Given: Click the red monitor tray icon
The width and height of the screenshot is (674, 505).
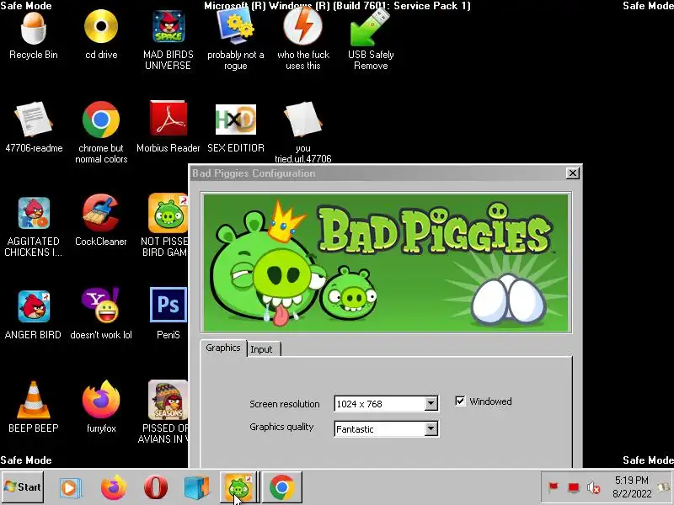Looking at the screenshot, I should [574, 487].
